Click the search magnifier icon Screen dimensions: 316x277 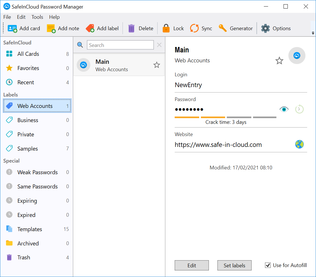coord(80,45)
